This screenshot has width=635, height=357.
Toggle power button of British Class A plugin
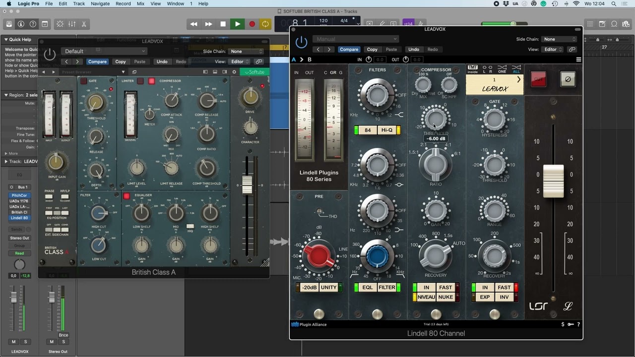point(50,54)
